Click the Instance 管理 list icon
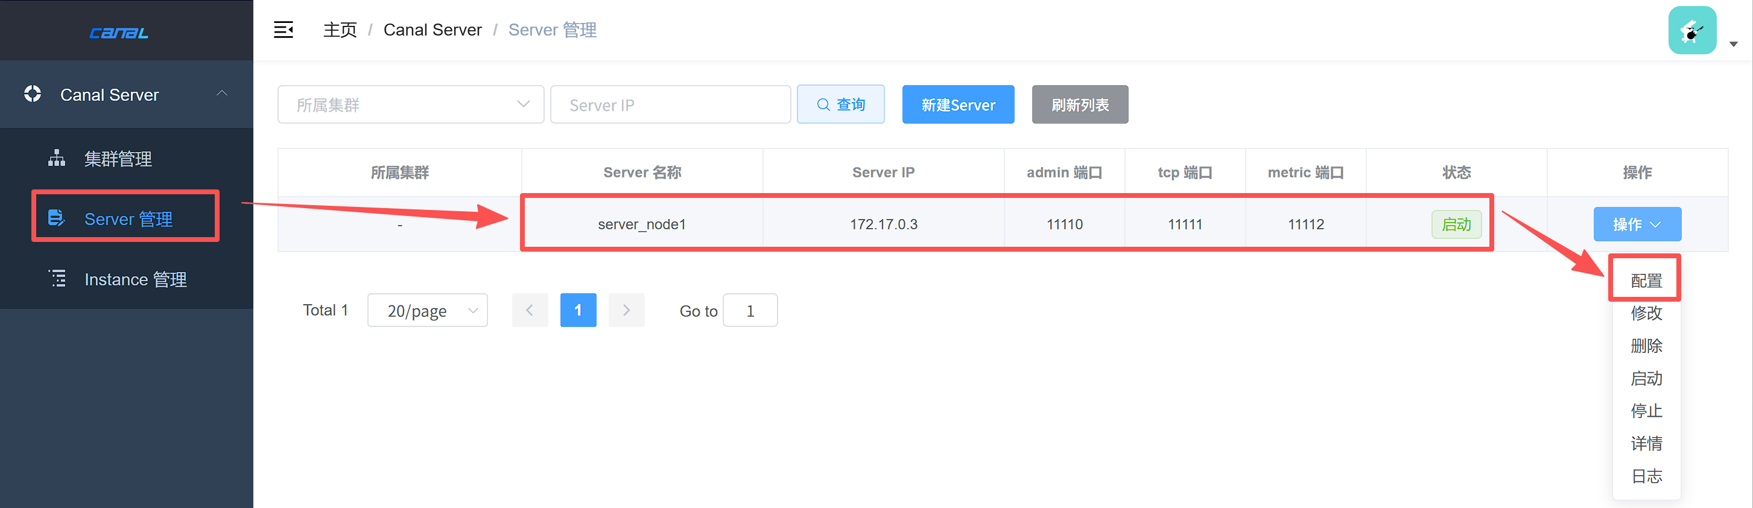 point(58,279)
